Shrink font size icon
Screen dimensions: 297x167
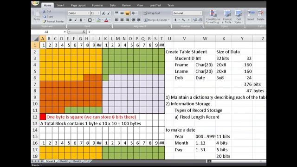[x=109, y=13]
